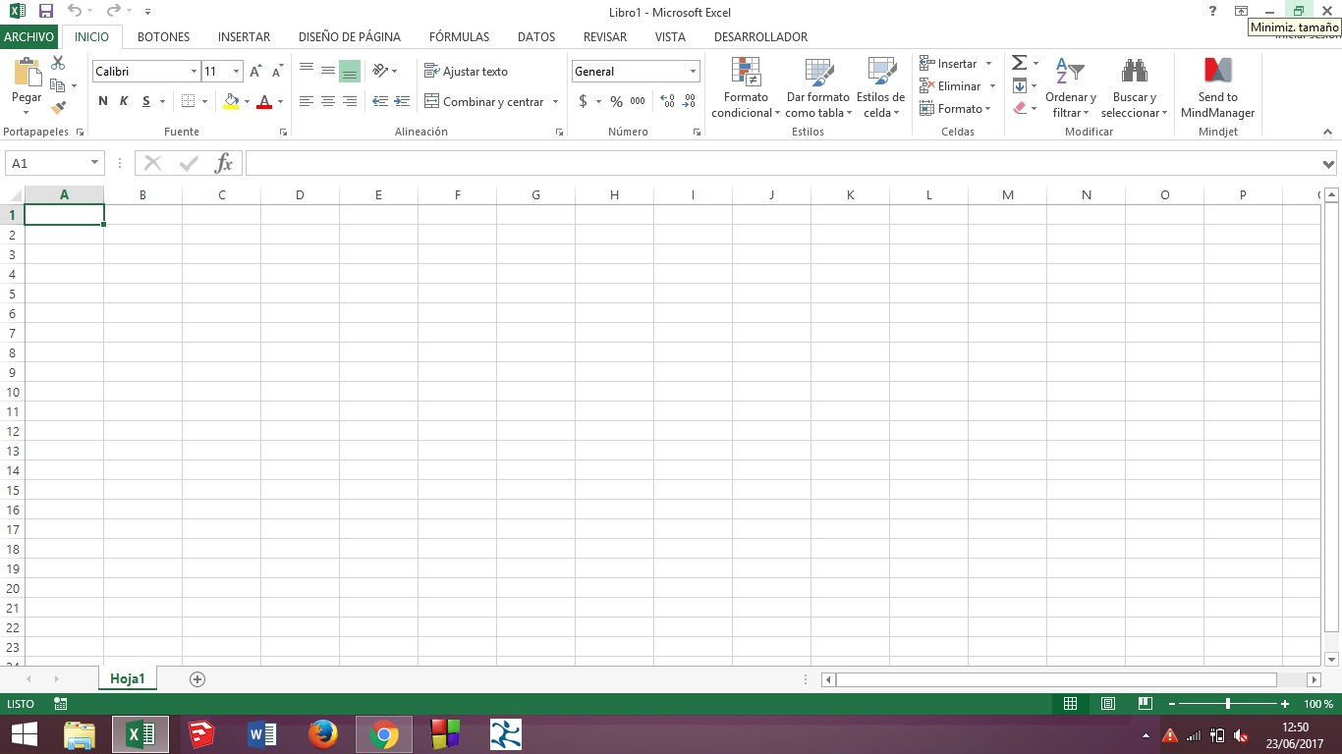The image size is (1342, 754).
Task: Click the Pegar paste icon
Action: click(27, 73)
